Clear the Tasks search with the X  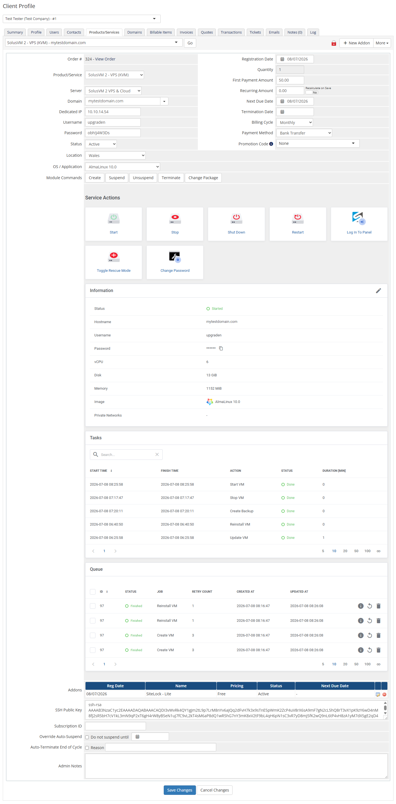tap(157, 455)
